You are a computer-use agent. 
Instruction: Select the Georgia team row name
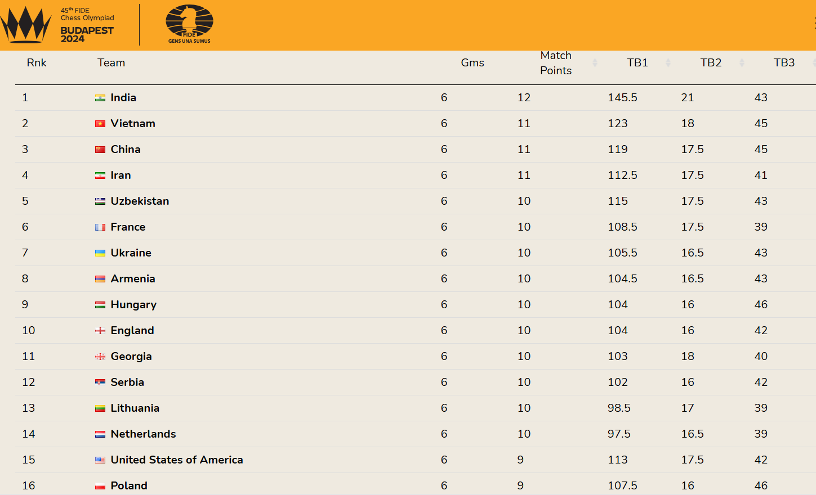131,357
